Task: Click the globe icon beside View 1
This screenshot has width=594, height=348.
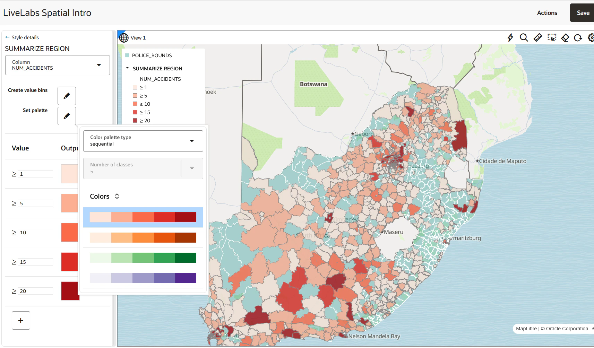Action: pos(124,38)
